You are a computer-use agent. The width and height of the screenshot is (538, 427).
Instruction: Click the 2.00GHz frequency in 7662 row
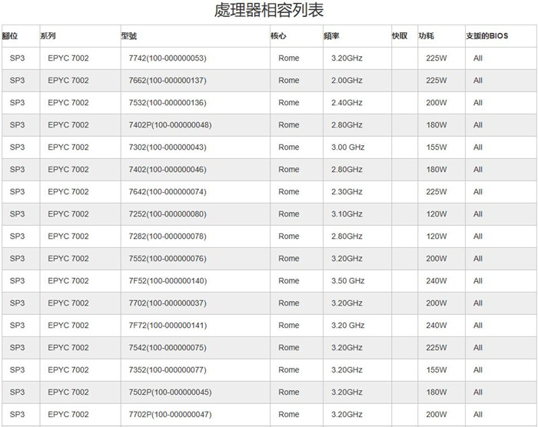tap(347, 81)
